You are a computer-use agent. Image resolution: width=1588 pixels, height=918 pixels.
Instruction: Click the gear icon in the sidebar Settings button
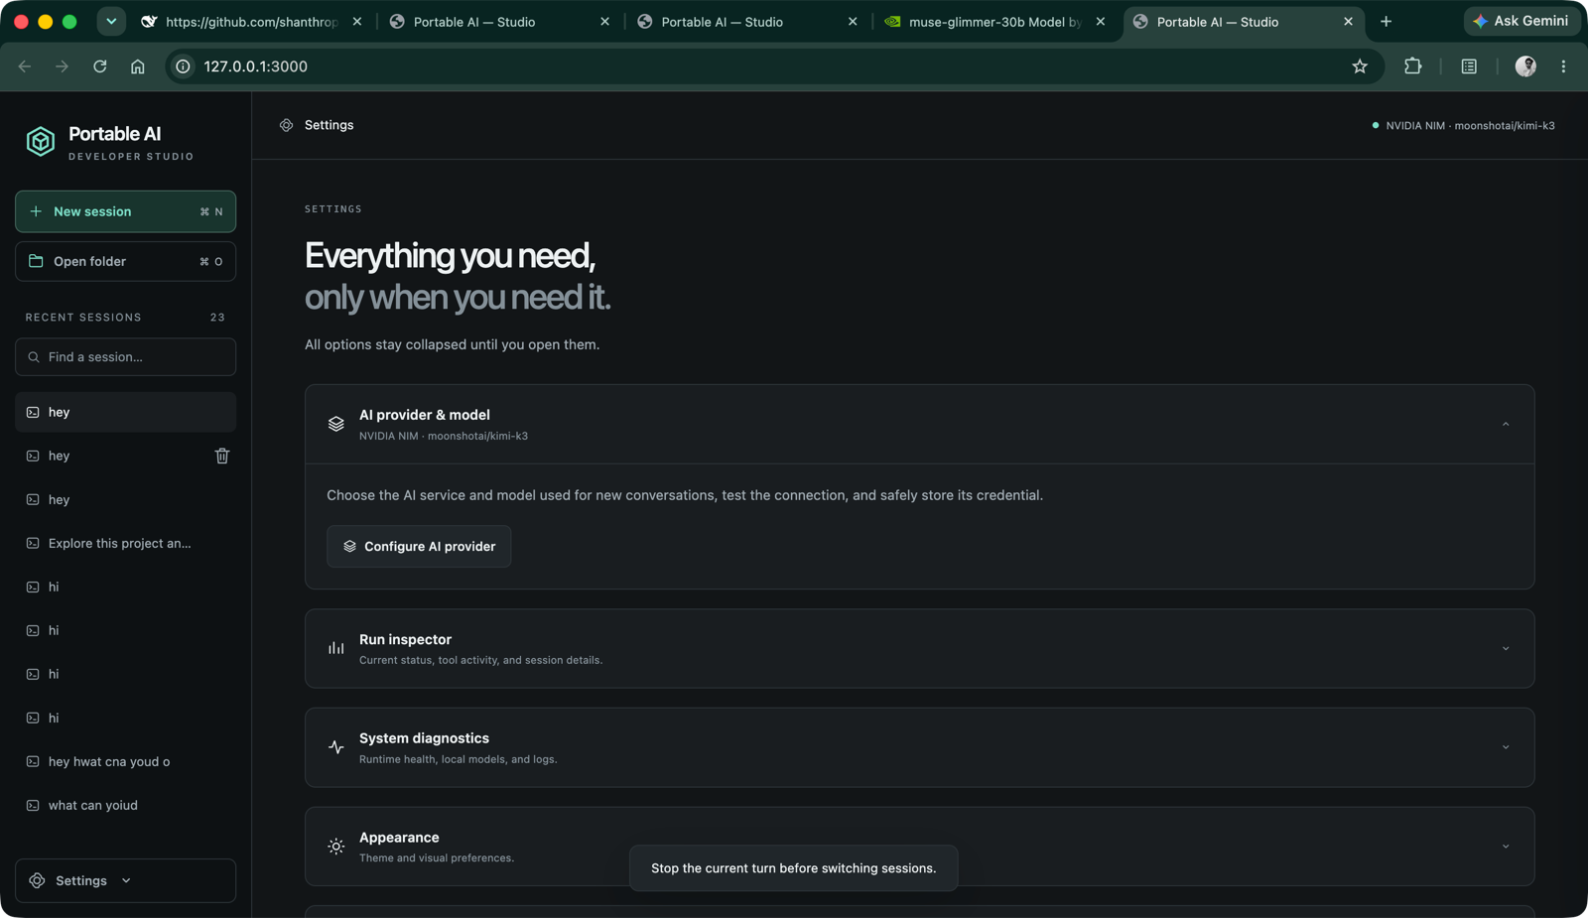tap(38, 881)
